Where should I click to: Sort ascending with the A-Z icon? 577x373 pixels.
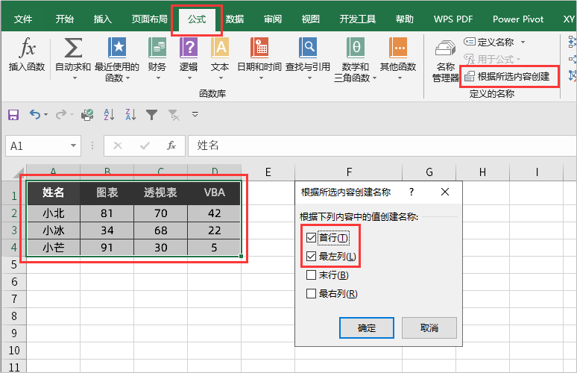[109, 115]
